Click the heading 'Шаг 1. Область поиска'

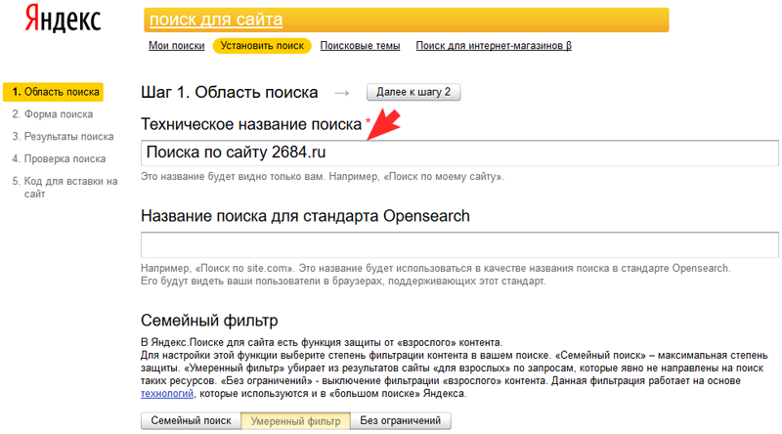pyautogui.click(x=230, y=92)
